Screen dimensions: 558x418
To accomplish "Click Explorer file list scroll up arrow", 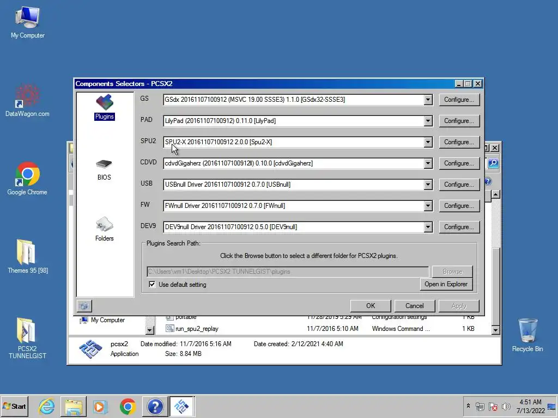I will (x=495, y=194).
